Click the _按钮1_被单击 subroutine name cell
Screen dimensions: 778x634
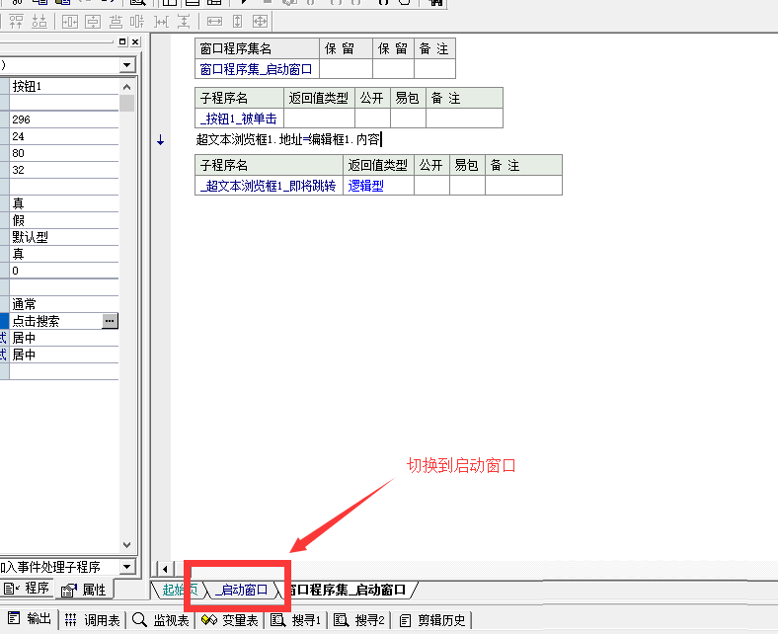[239, 119]
